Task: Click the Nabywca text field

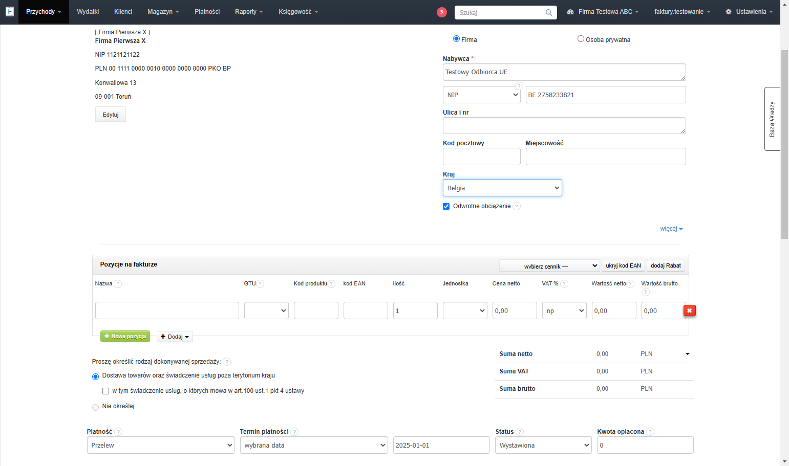Action: point(564,72)
